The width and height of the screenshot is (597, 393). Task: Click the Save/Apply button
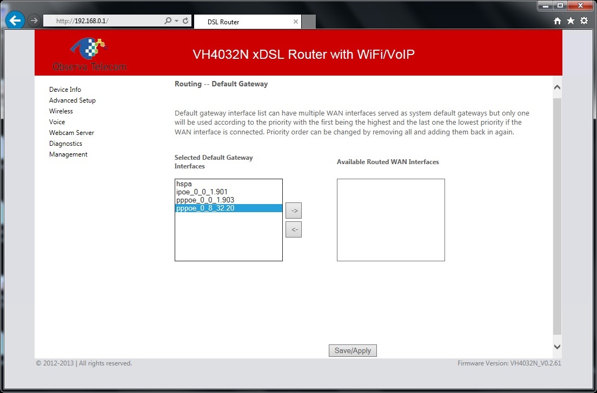point(353,350)
